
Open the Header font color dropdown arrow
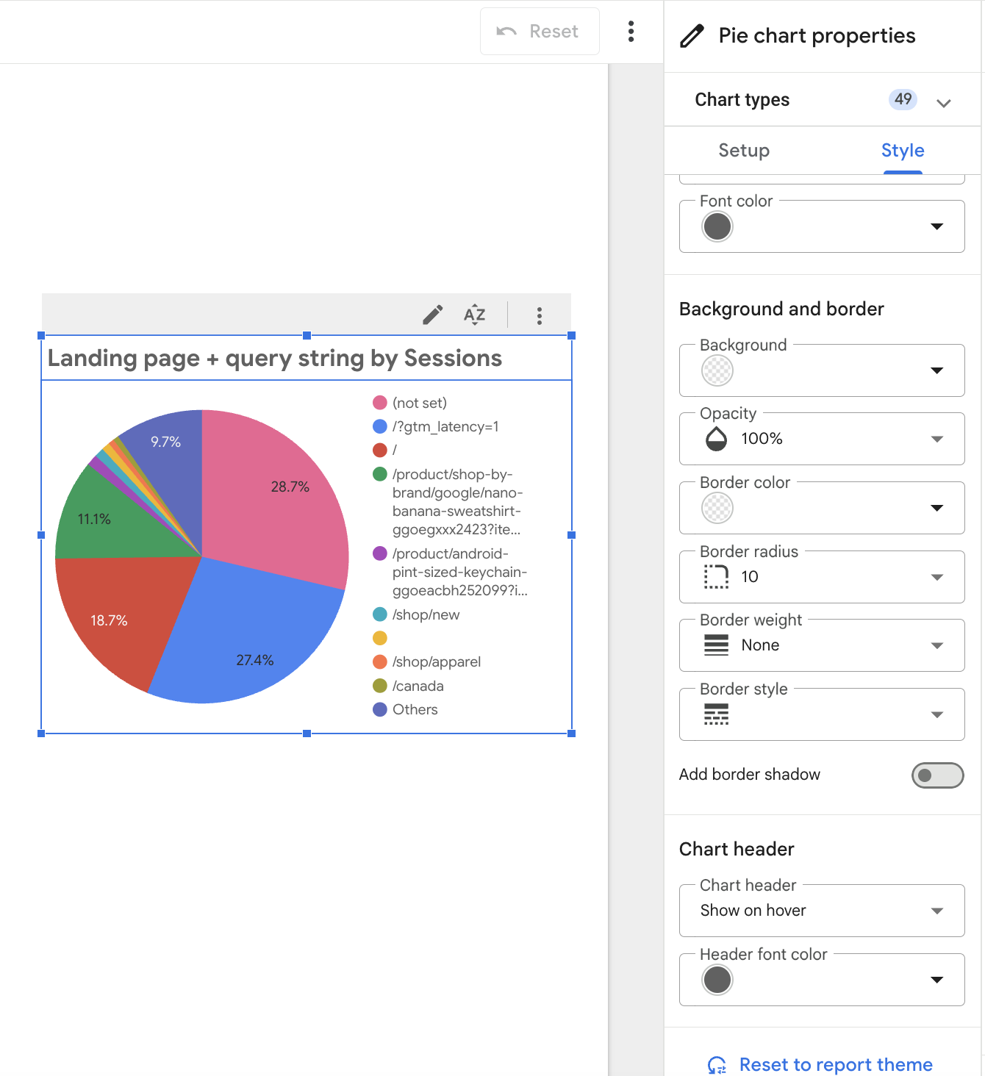[936, 980]
